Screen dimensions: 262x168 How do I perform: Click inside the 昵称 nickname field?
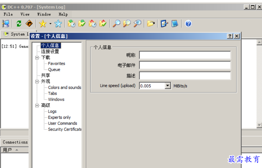pyautogui.click(x=185, y=55)
